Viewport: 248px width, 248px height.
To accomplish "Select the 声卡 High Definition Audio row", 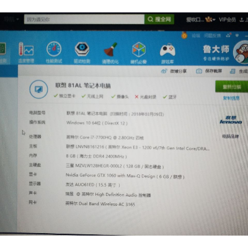I will click(90, 194).
